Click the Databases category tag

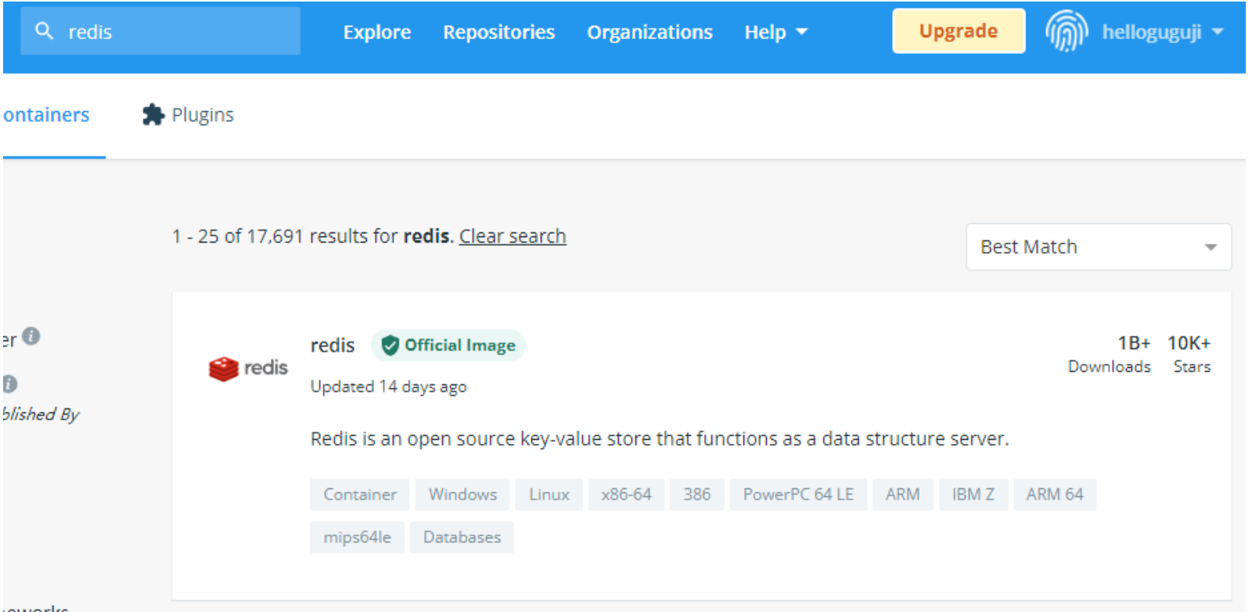462,538
